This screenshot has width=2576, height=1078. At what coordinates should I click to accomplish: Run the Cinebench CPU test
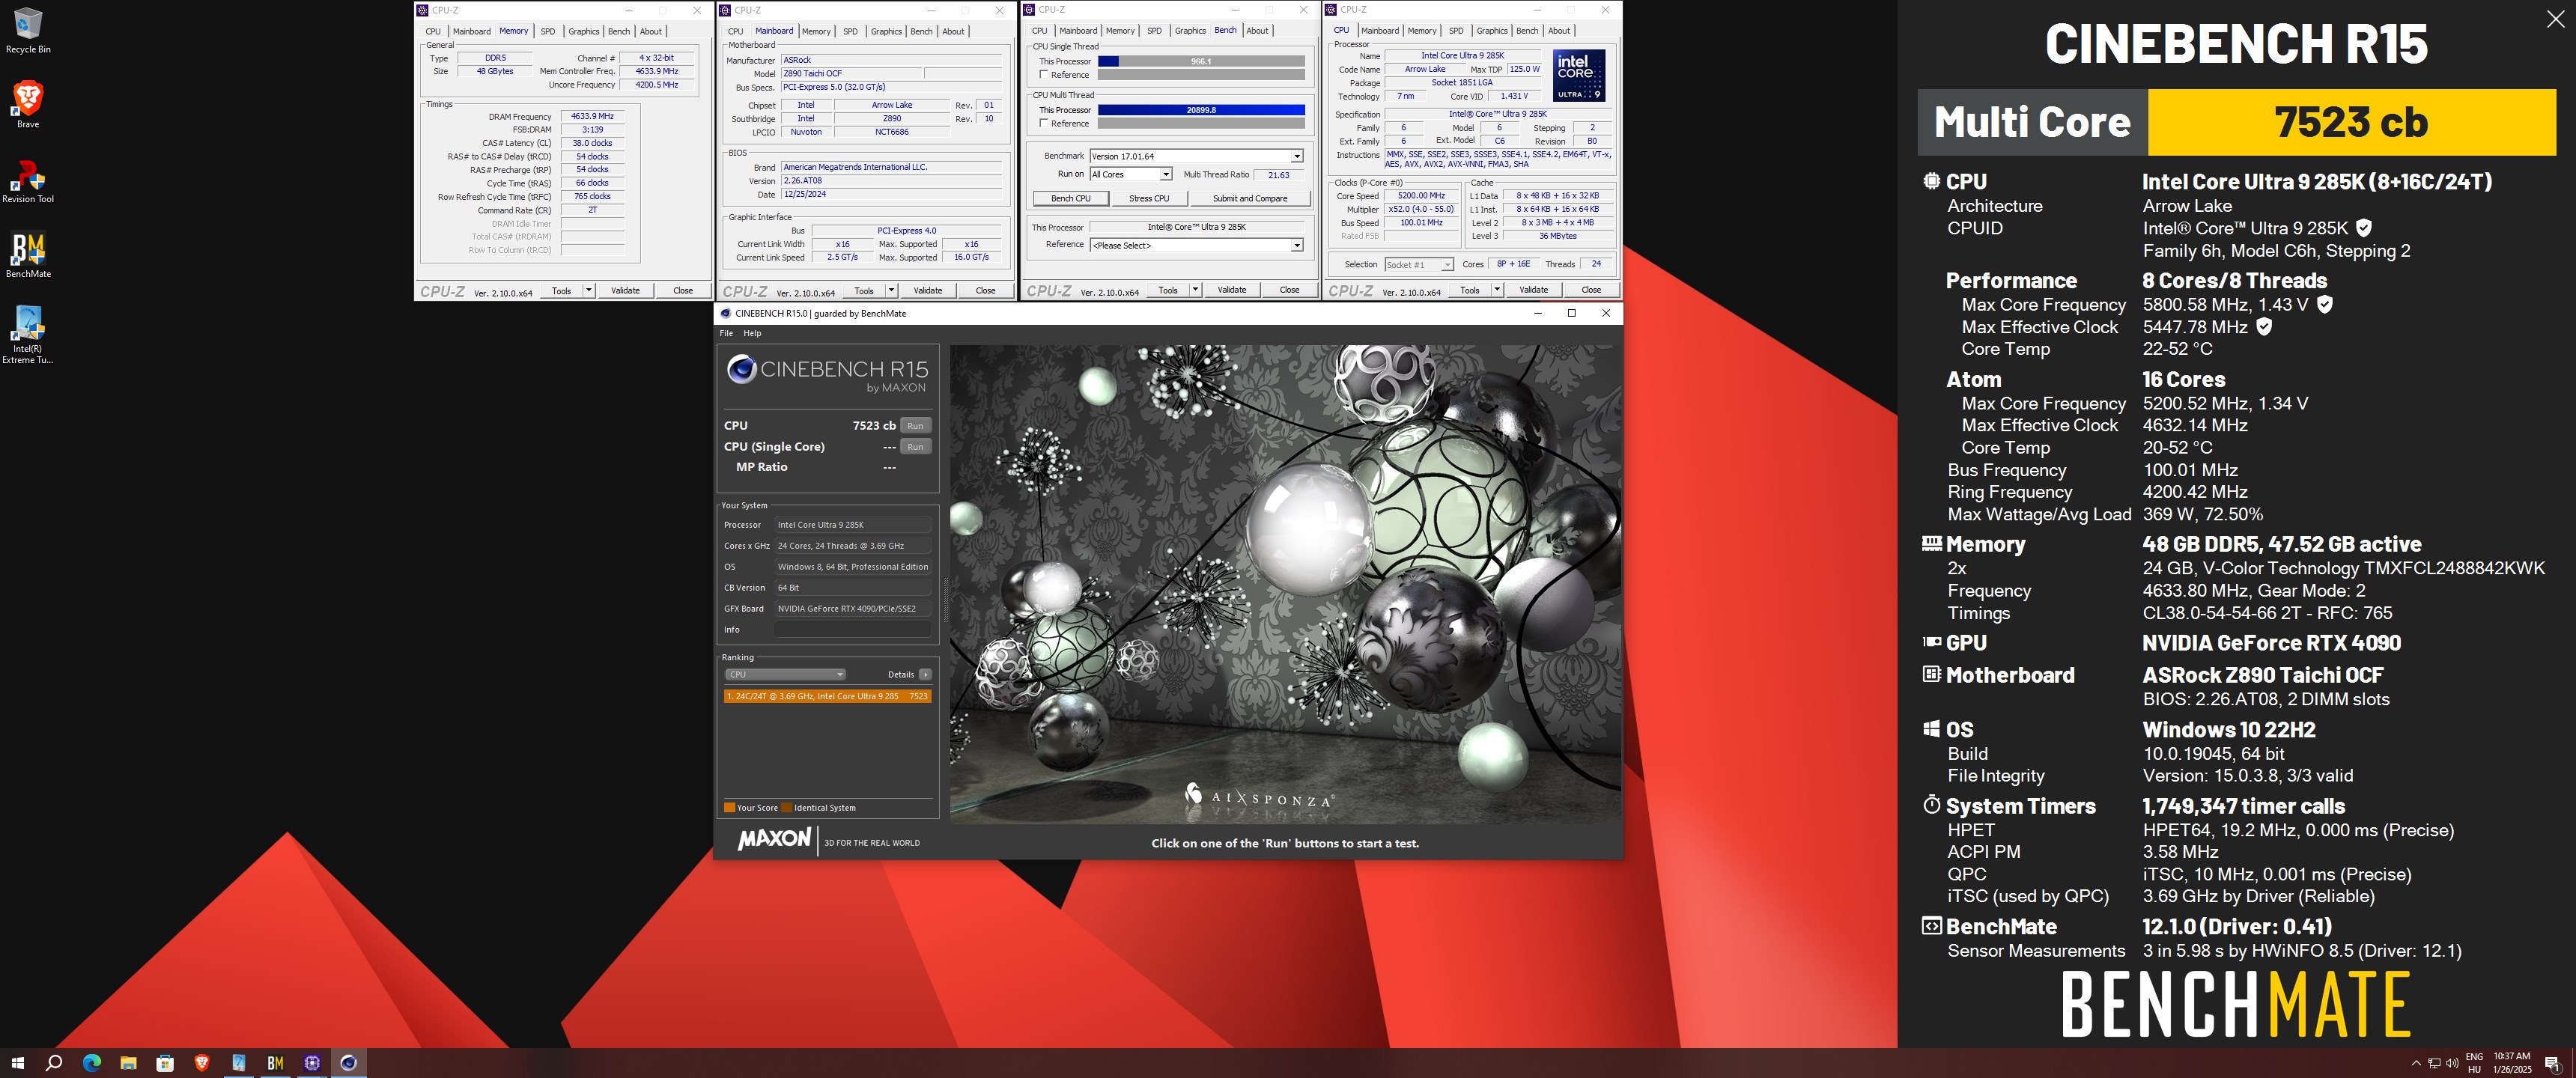pos(915,426)
